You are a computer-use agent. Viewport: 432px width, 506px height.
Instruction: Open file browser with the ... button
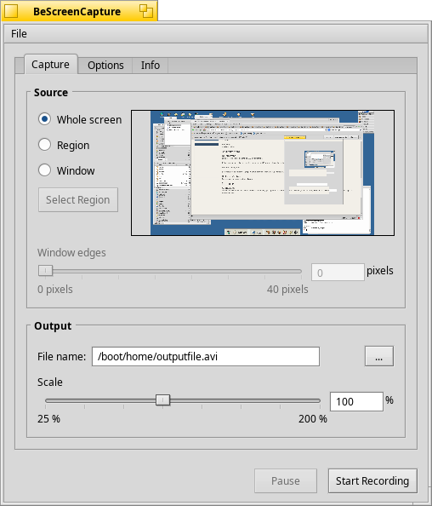[x=378, y=356]
